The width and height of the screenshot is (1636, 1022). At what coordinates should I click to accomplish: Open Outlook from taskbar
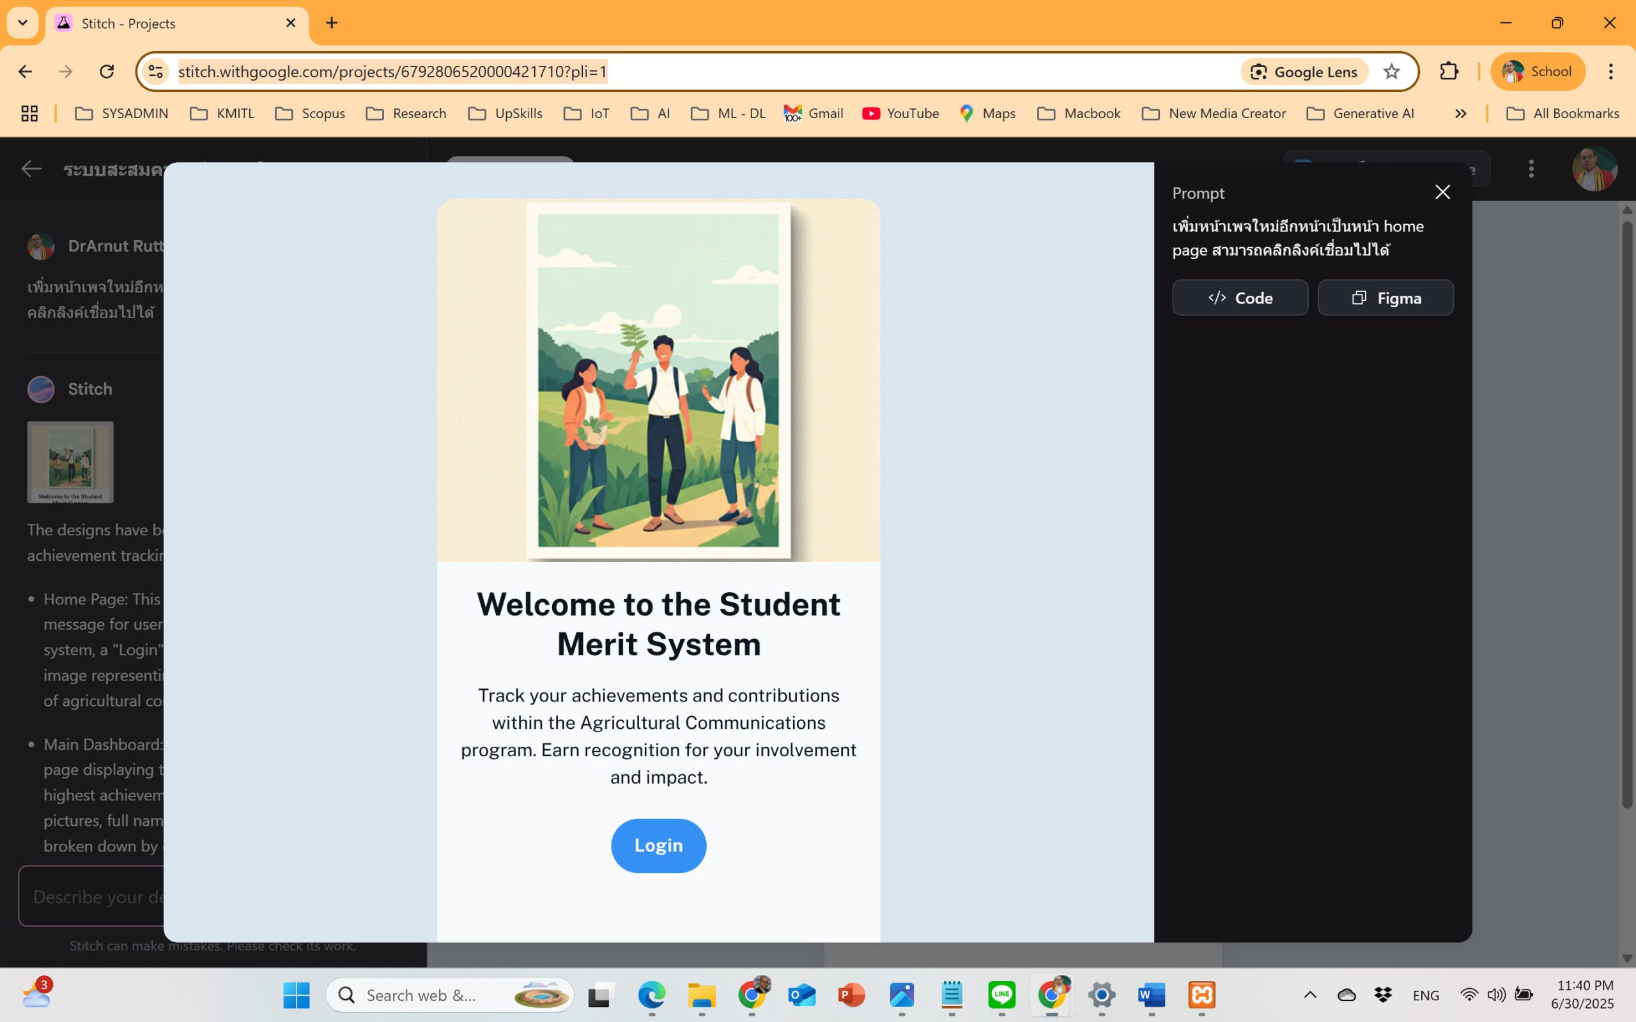[x=802, y=995]
